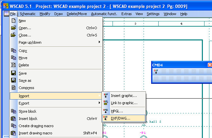Click the Store block icon

(13, 111)
